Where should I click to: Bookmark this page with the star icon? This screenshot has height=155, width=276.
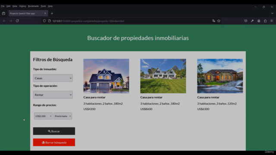[219, 21]
